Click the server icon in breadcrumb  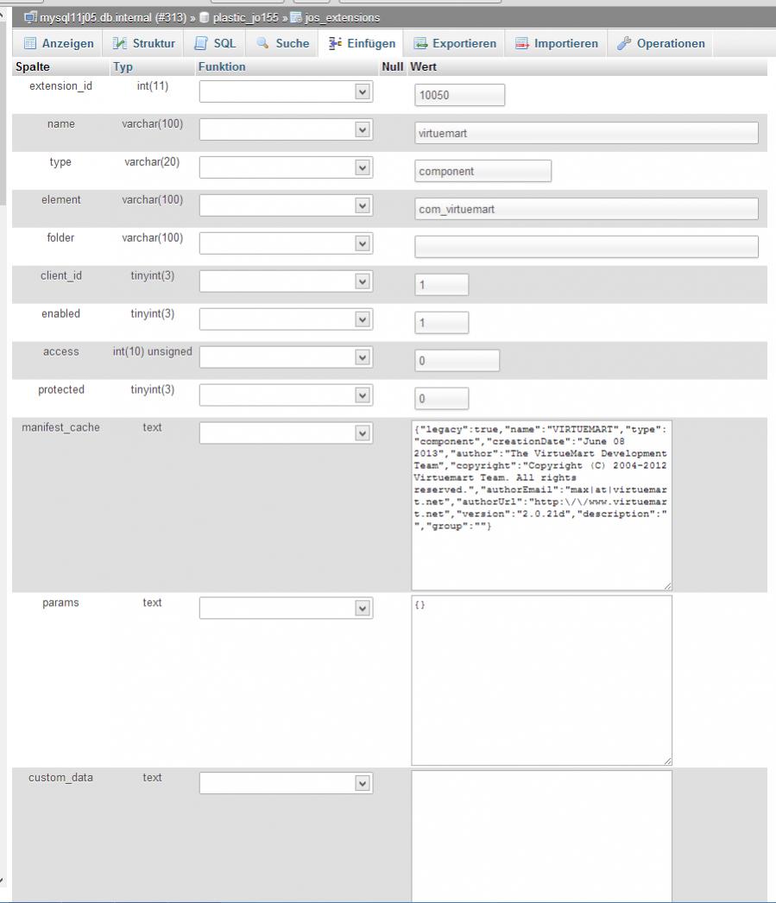(x=31, y=17)
